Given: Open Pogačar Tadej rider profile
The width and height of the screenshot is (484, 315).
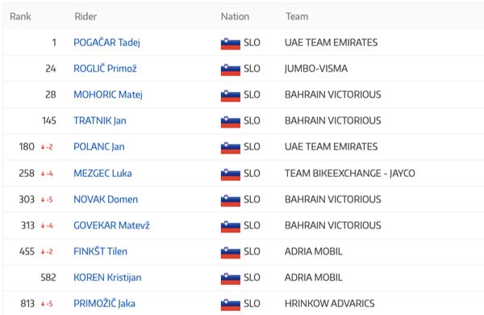Looking at the screenshot, I should click(x=106, y=43).
